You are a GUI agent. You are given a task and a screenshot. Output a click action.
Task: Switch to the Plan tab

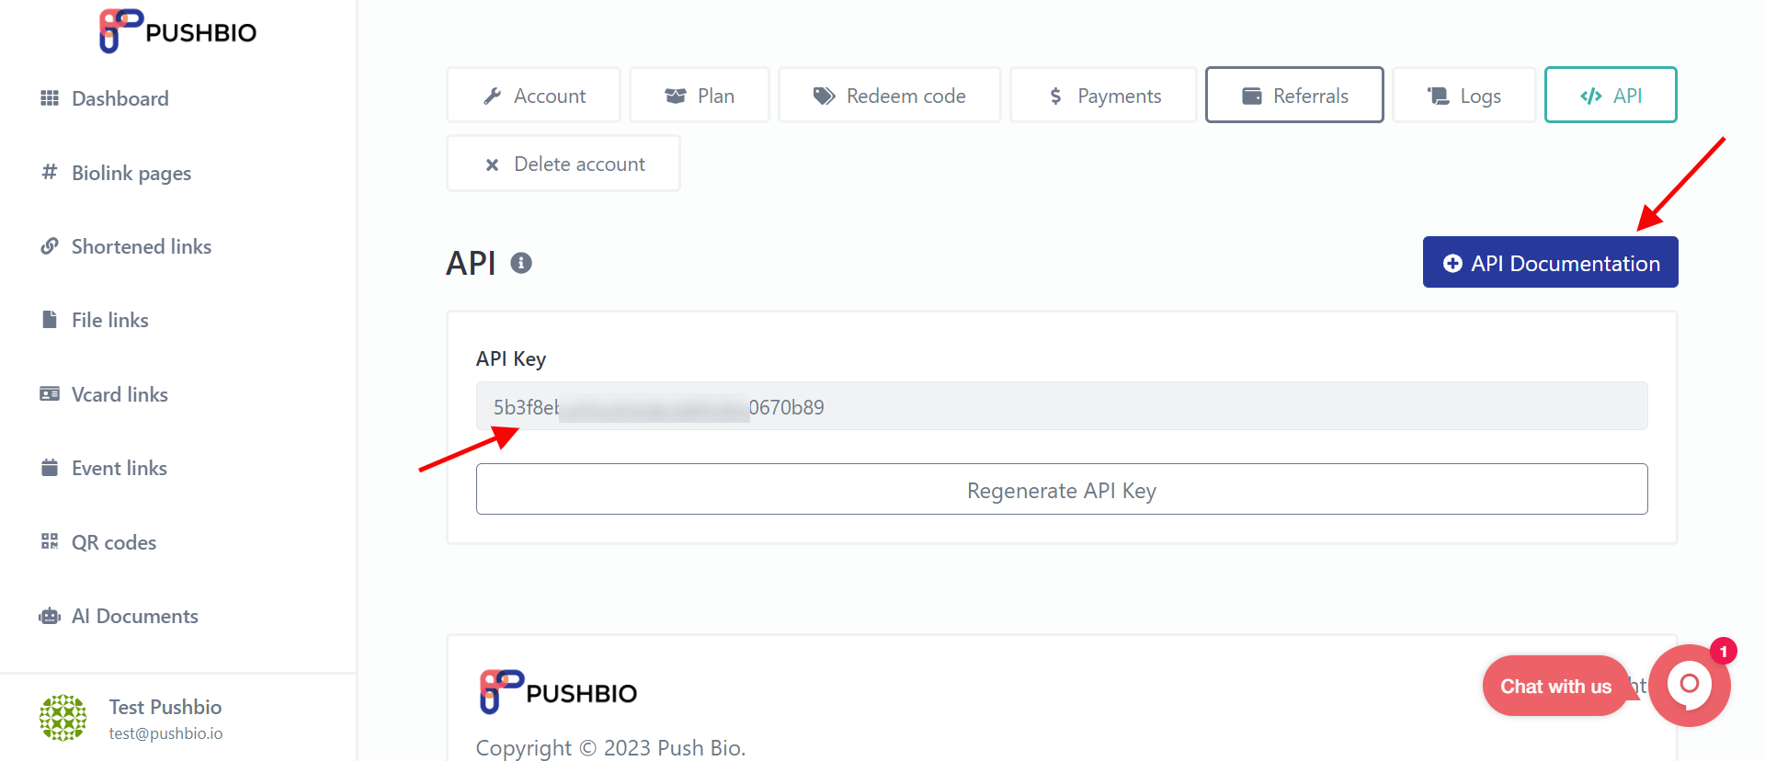(x=700, y=96)
